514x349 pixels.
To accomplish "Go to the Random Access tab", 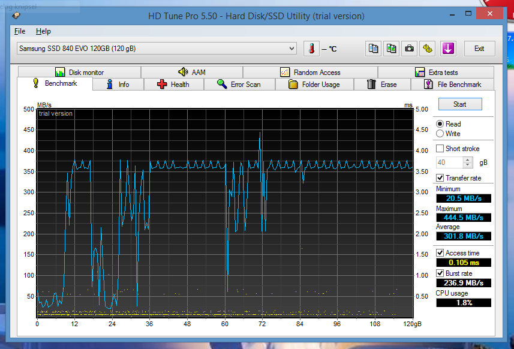I will tap(311, 72).
